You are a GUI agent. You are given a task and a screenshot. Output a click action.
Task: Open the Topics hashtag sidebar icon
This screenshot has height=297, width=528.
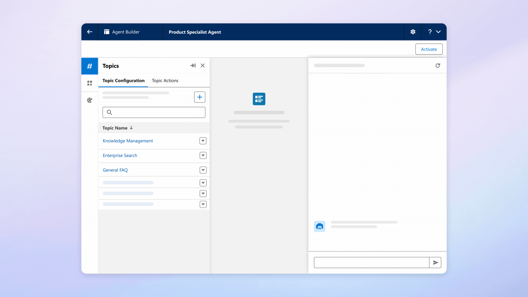tap(90, 66)
